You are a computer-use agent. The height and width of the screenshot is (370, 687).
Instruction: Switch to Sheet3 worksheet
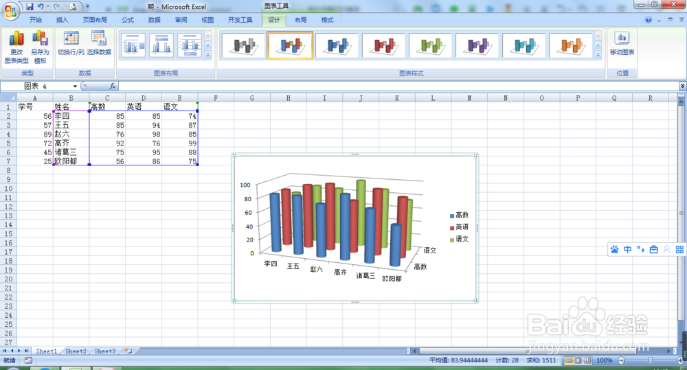(x=105, y=351)
